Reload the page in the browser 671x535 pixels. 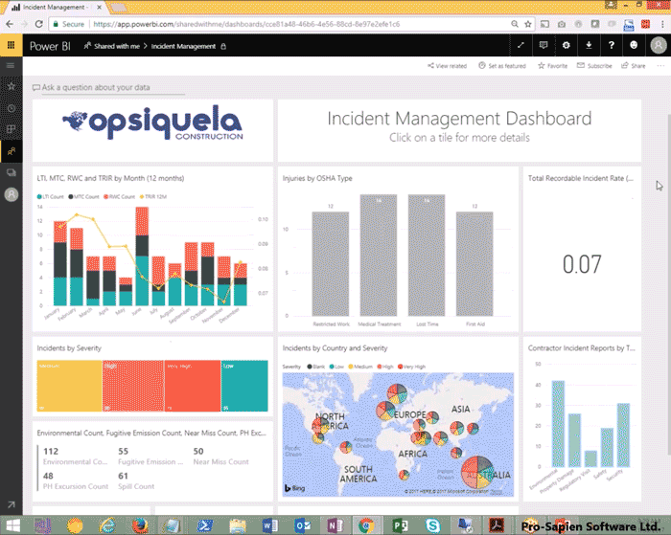tap(38, 24)
